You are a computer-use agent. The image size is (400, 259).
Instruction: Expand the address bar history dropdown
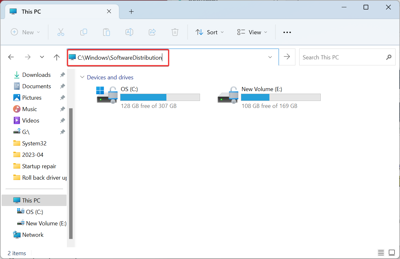[x=270, y=57]
